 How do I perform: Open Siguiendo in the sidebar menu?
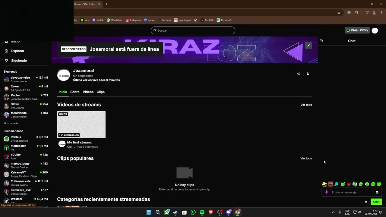19,61
